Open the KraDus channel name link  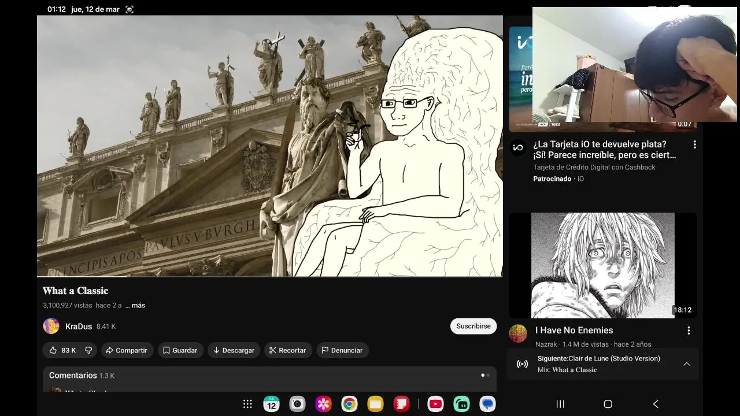pyautogui.click(x=79, y=326)
